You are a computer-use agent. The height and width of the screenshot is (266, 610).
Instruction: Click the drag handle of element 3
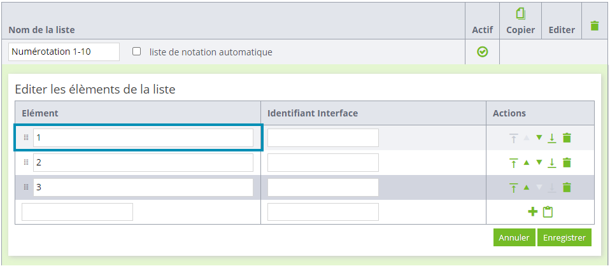coord(27,188)
